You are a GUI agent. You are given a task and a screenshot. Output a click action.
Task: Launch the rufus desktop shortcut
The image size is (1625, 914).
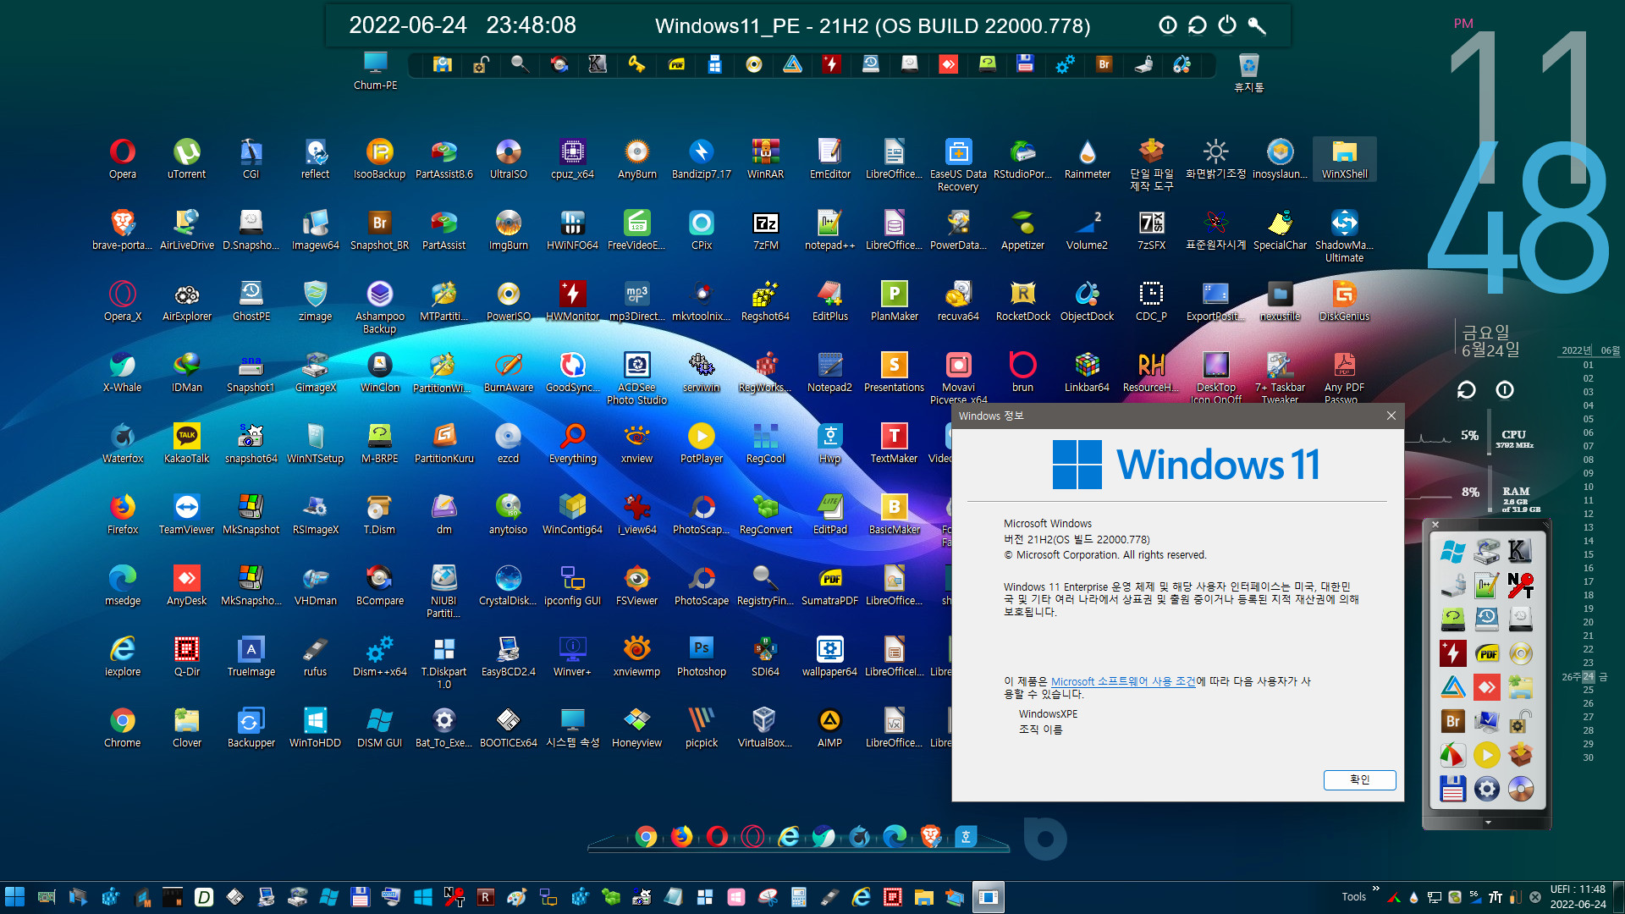point(316,657)
